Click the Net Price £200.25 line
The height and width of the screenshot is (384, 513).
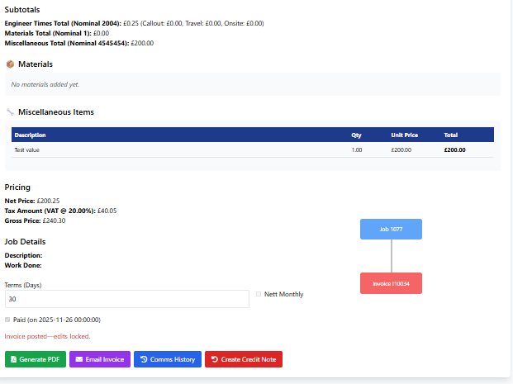click(32, 201)
